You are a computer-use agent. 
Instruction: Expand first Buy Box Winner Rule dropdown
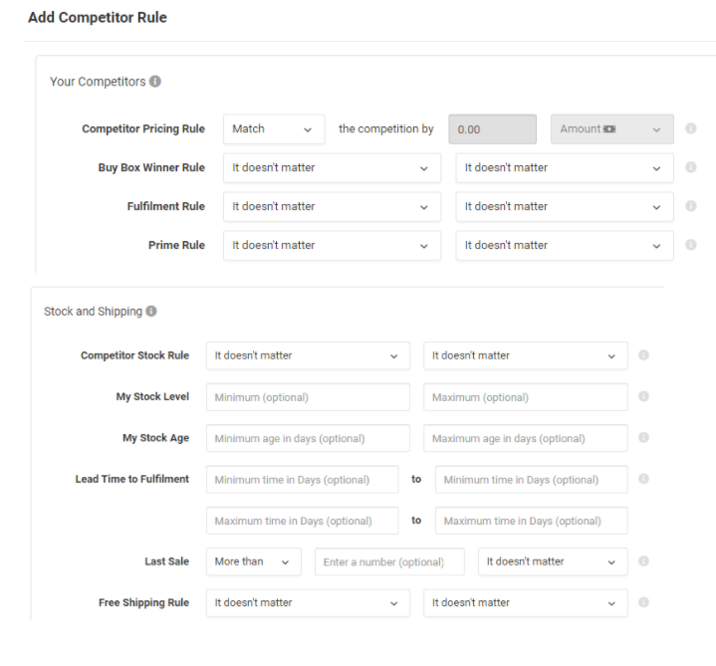(x=332, y=168)
